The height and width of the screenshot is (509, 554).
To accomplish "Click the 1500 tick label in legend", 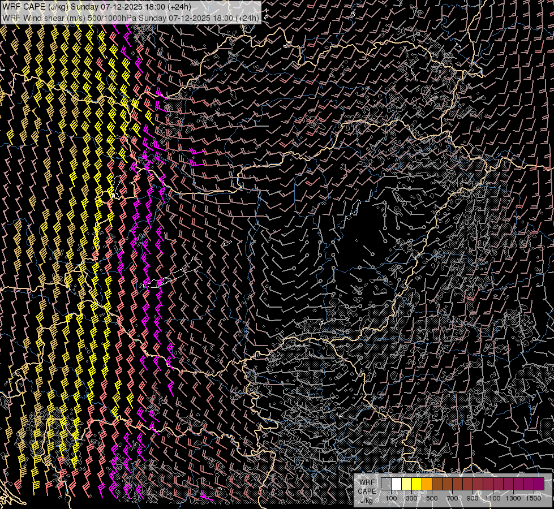I will tap(534, 498).
